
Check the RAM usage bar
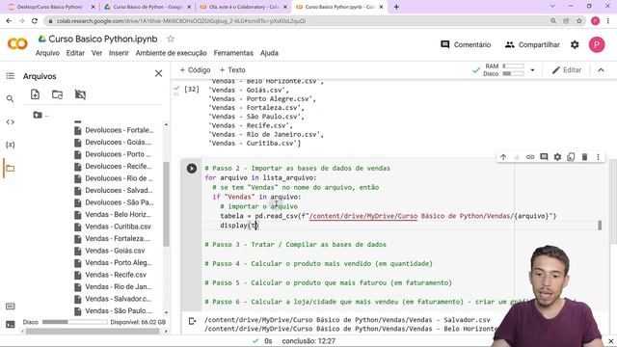tap(513, 67)
